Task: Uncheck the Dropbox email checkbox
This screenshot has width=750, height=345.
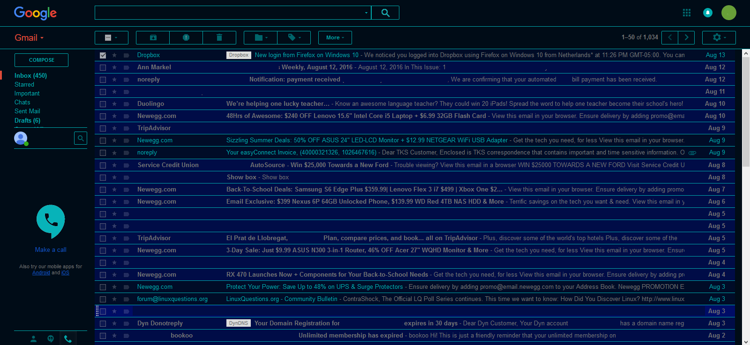Action: tap(103, 55)
